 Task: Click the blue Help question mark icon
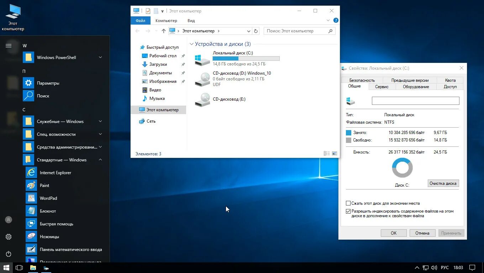pos(336,21)
